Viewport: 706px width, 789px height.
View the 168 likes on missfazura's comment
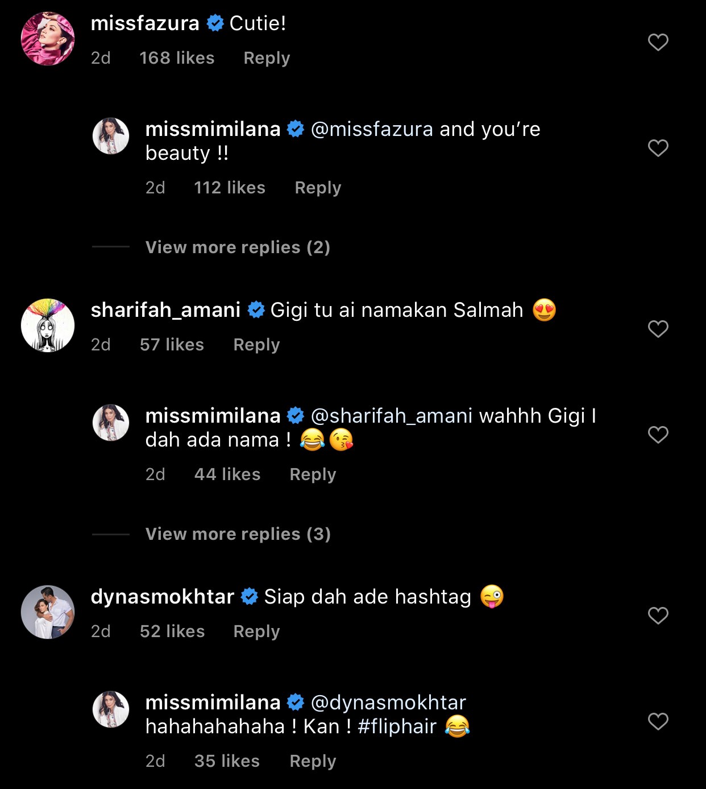(177, 58)
